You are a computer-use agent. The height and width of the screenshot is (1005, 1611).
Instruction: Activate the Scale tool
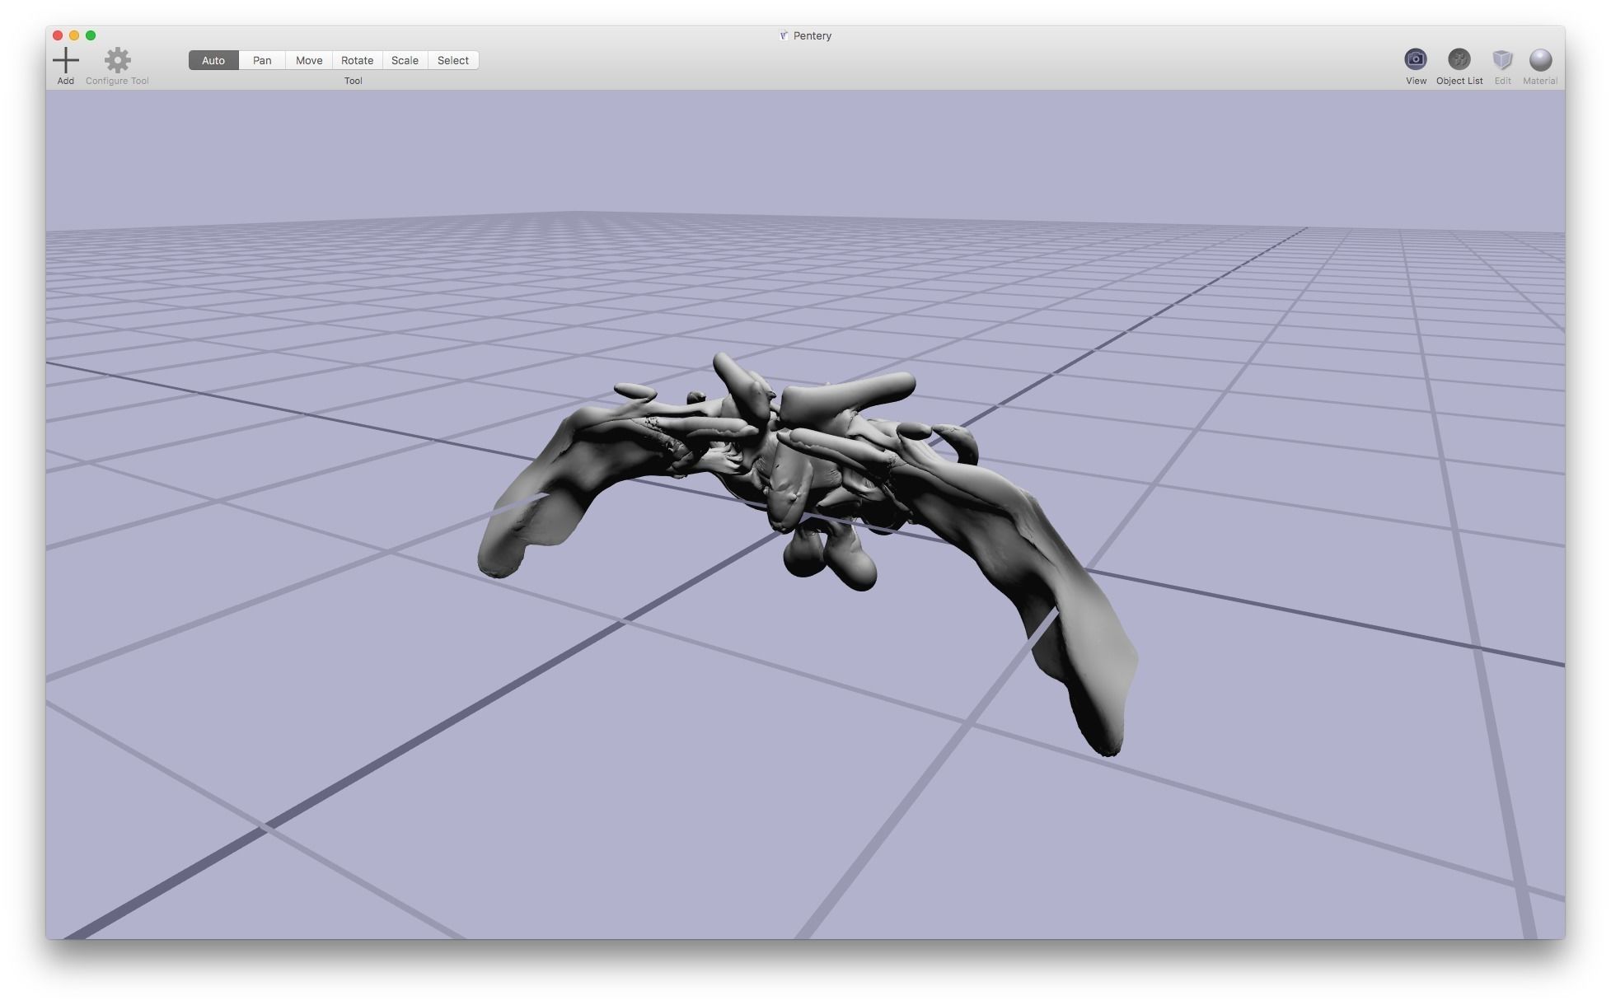[405, 60]
